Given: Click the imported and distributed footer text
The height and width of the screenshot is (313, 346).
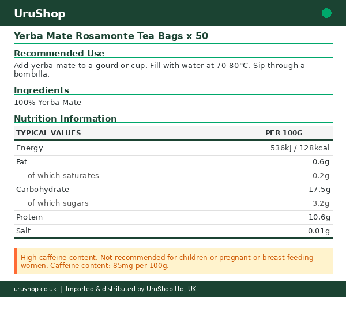Looking at the screenshot, I should tap(131, 289).
